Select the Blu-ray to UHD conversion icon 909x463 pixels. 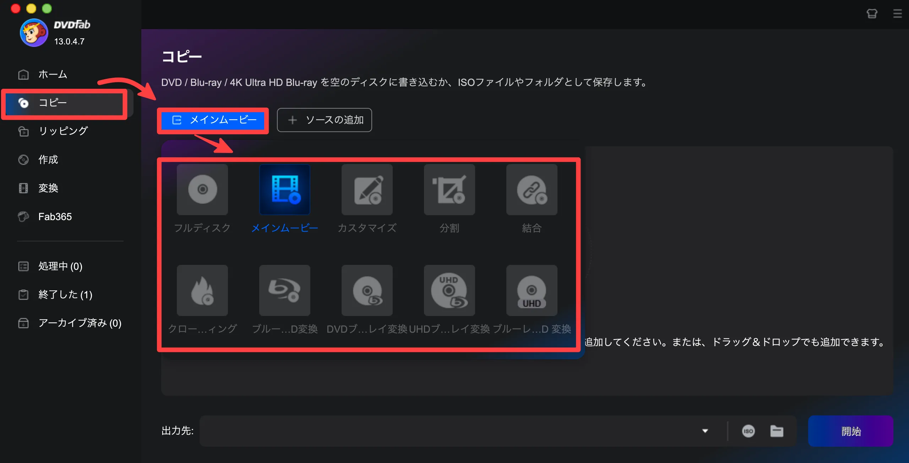532,290
